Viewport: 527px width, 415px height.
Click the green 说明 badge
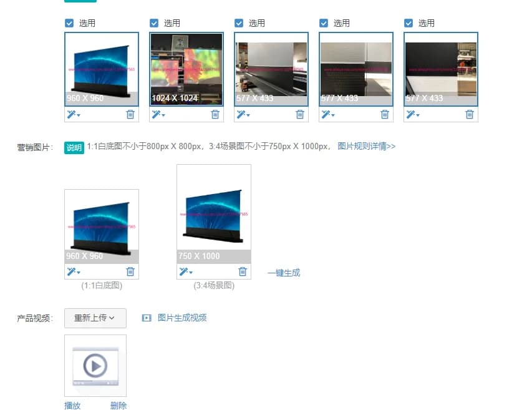74,147
